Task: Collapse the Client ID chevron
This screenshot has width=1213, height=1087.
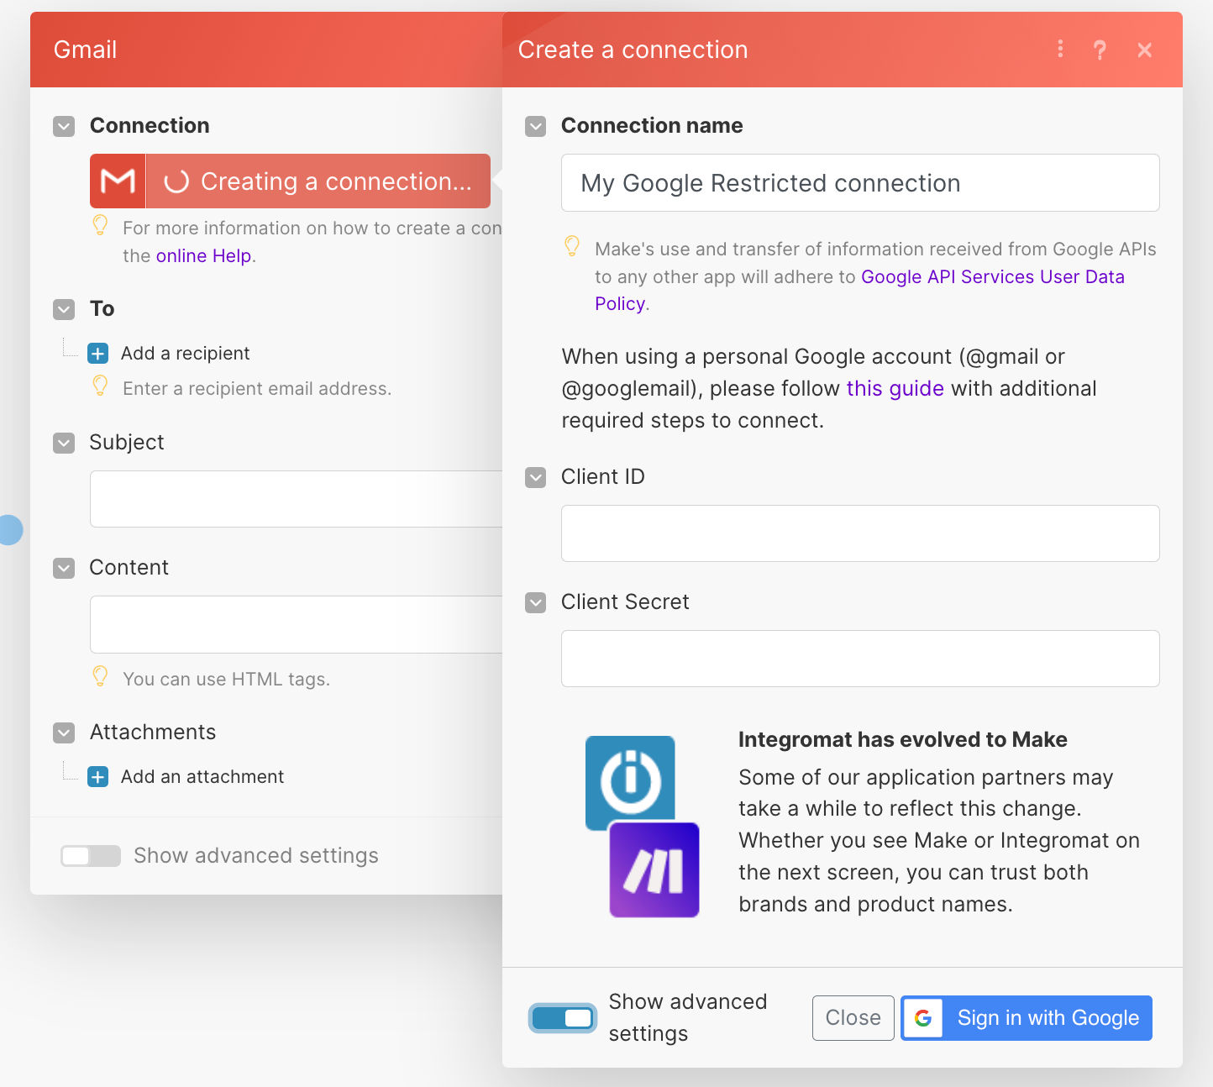Action: (x=535, y=478)
